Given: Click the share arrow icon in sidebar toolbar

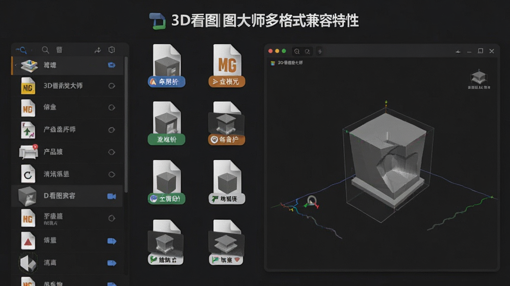Looking at the screenshot, I should [98, 50].
